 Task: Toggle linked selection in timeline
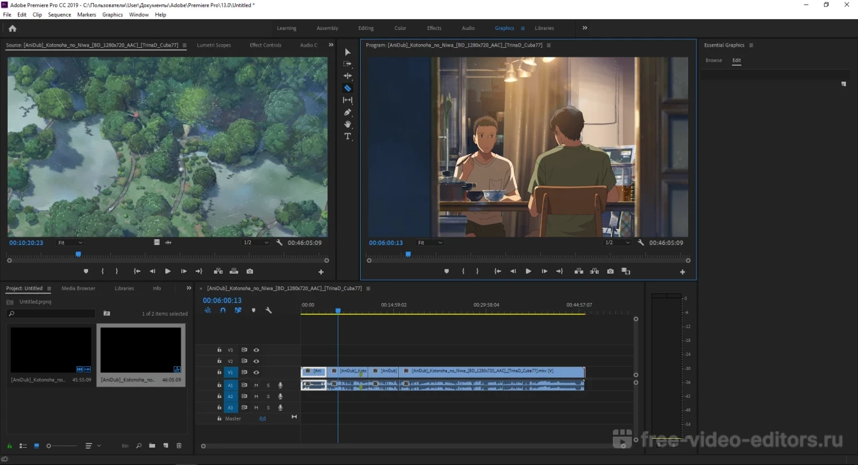(x=238, y=311)
